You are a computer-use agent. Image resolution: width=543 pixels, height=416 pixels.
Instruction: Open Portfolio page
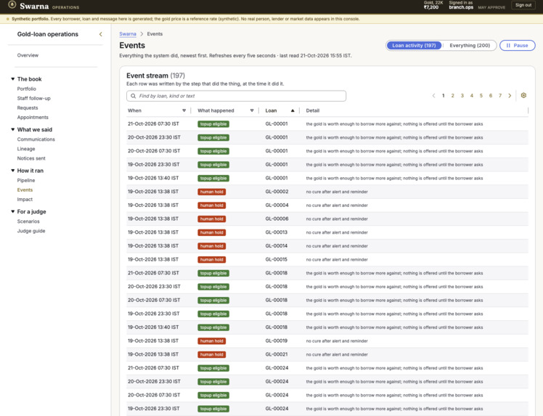[x=27, y=89]
